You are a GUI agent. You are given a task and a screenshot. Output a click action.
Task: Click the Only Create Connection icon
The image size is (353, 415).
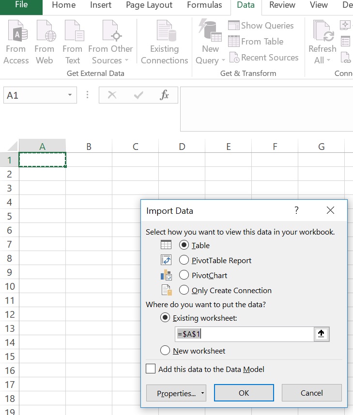[x=167, y=290]
